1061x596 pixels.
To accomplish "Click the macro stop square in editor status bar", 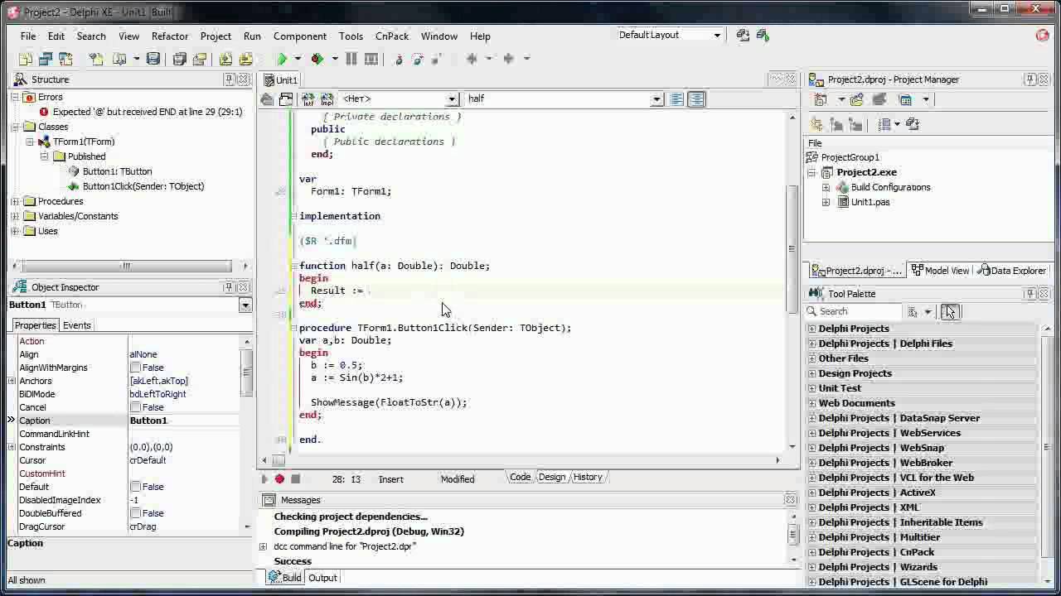I will tap(295, 478).
